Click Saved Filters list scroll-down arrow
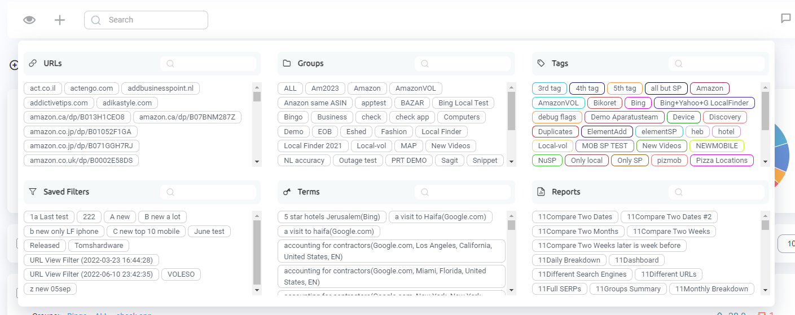 click(257, 290)
